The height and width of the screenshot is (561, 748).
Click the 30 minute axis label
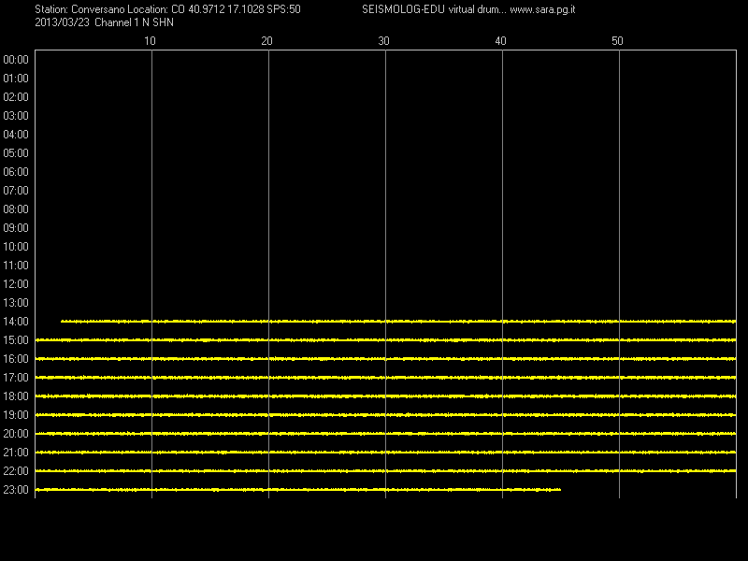click(383, 41)
